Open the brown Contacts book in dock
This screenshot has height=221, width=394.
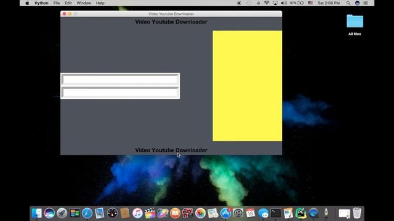pos(124,213)
